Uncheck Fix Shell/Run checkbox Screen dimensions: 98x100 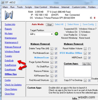[x=56, y=67]
